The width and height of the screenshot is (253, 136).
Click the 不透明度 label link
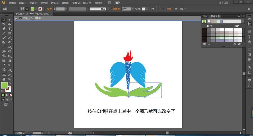pyautogui.click(x=115, y=9)
